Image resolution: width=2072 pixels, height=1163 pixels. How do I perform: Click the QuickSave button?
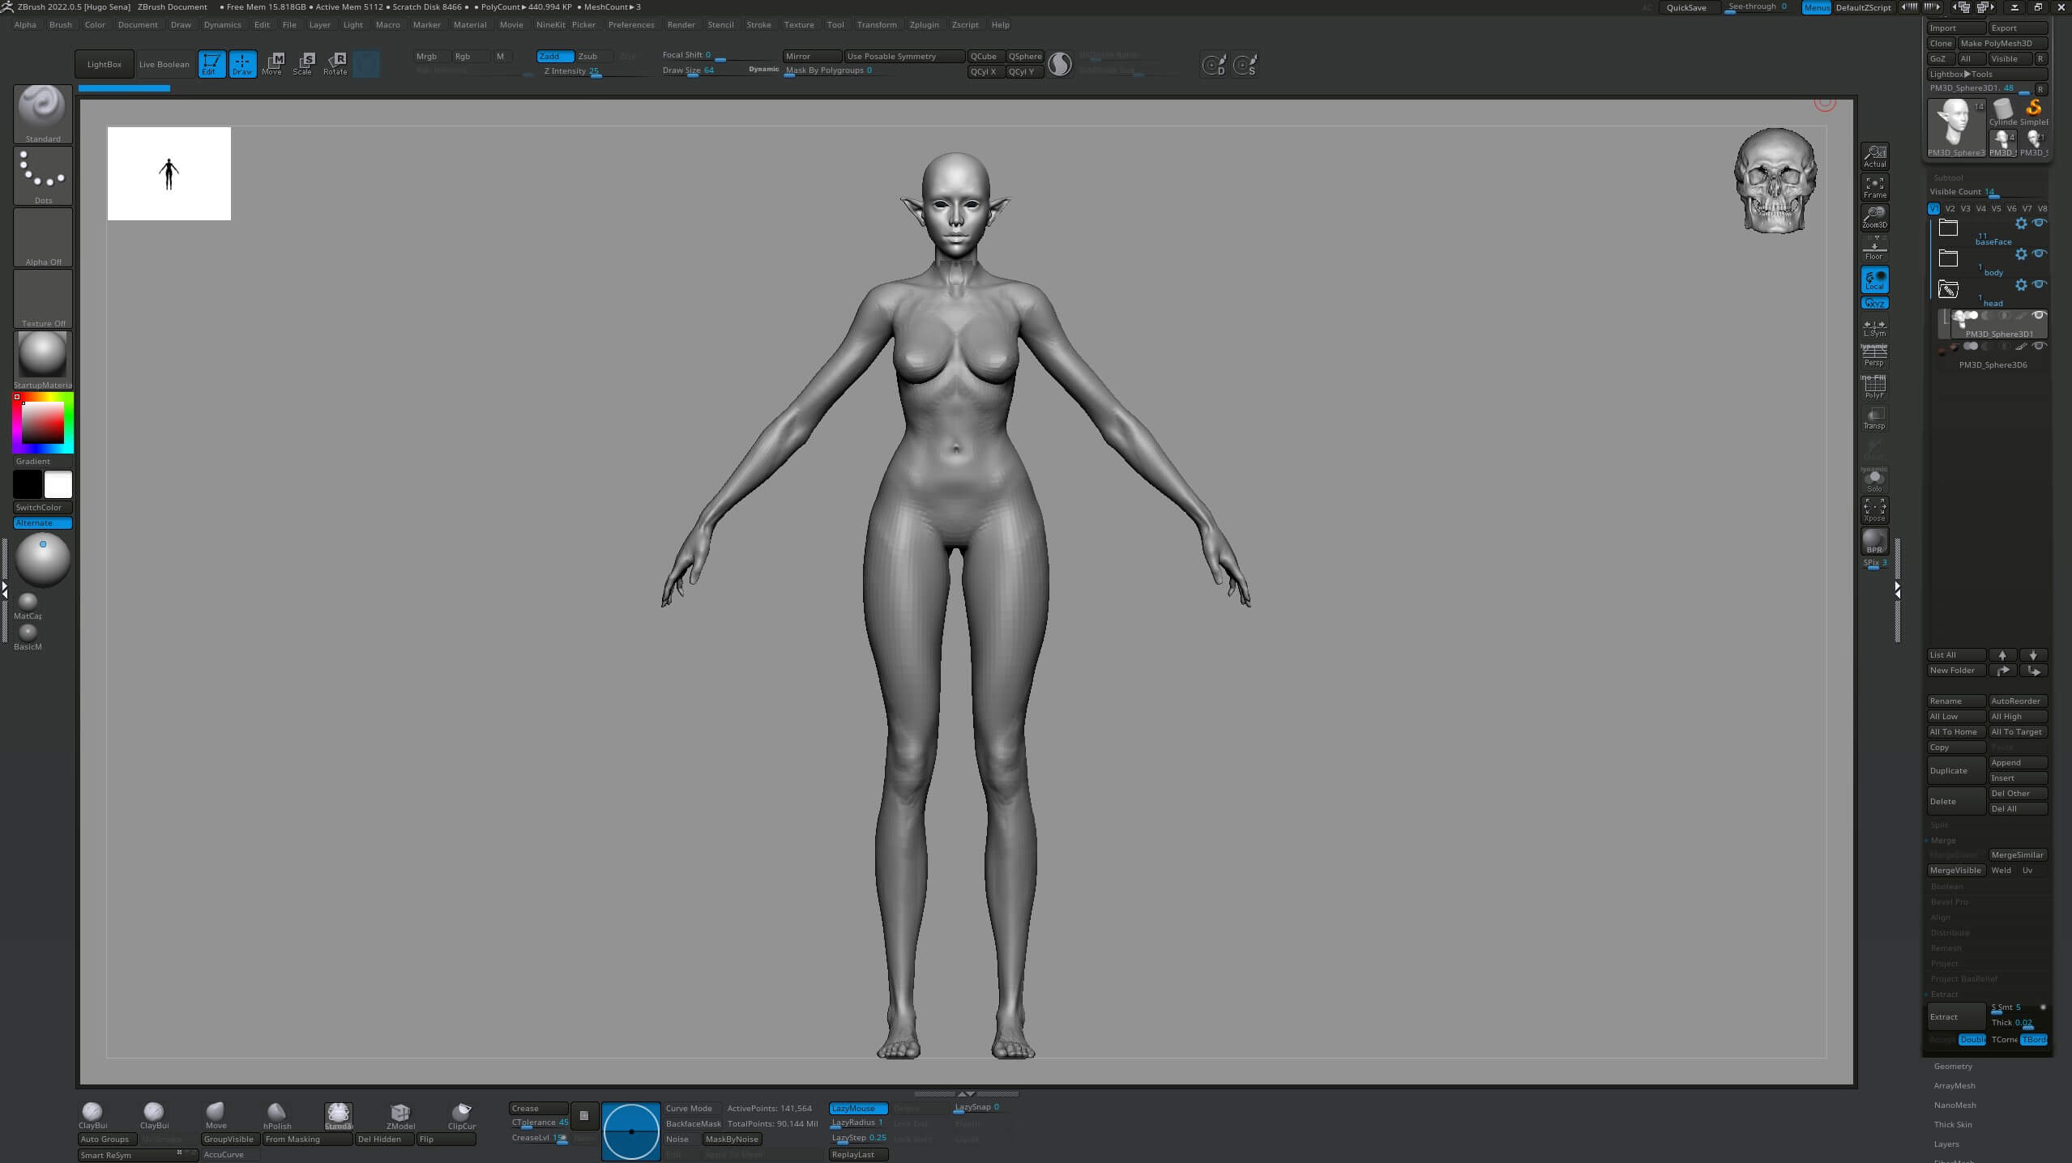[x=1687, y=7]
